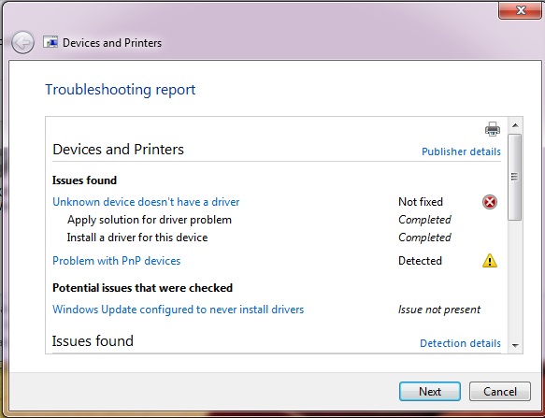
Task: Click the vertical scrollbar thumb
Action: point(515,177)
